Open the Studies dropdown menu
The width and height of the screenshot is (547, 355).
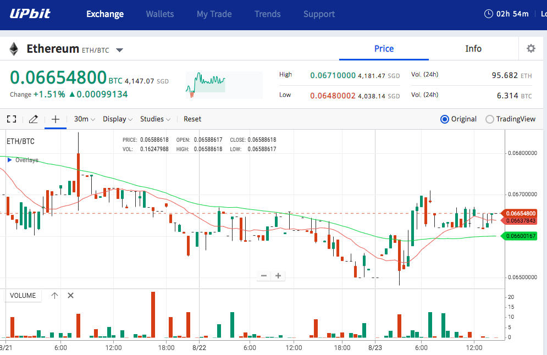(x=155, y=119)
